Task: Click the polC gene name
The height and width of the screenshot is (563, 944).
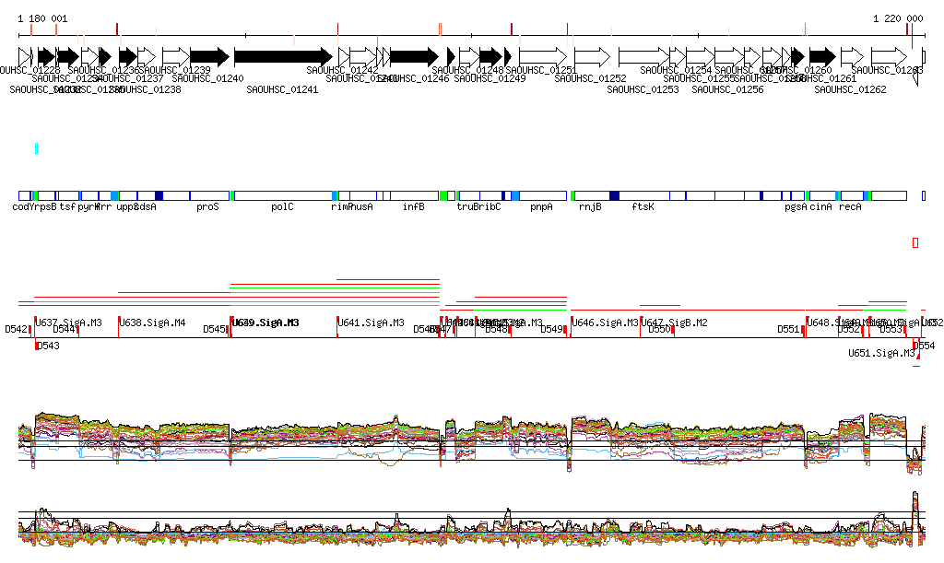Action: coord(282,207)
